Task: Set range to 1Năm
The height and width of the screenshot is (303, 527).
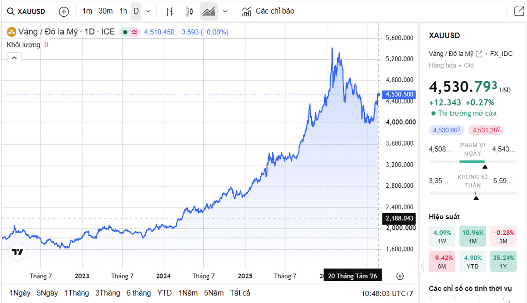Action: 188,293
